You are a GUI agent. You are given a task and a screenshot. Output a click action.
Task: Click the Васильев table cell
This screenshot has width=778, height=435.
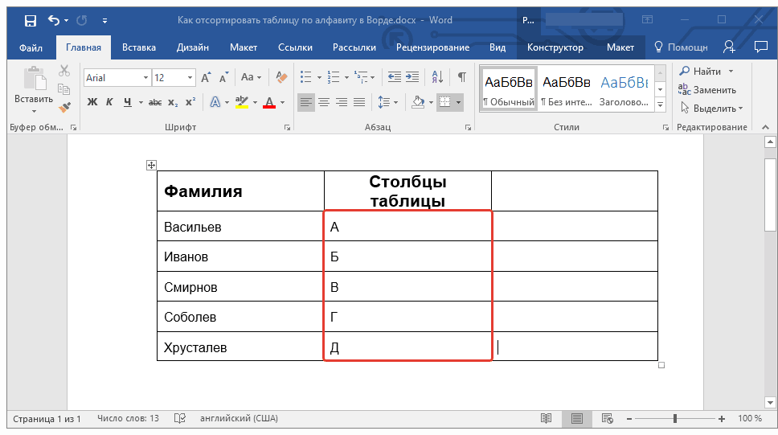[240, 227]
